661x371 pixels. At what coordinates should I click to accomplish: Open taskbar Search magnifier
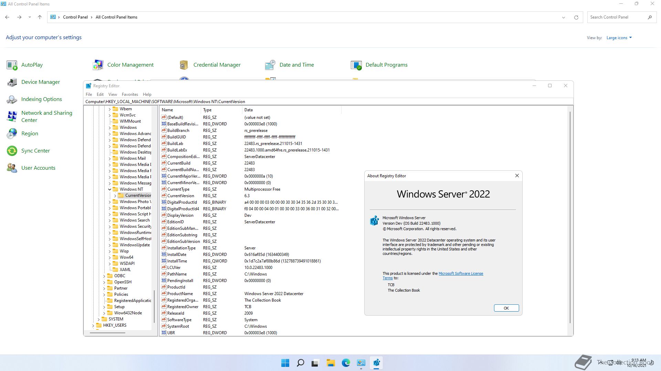click(x=300, y=363)
